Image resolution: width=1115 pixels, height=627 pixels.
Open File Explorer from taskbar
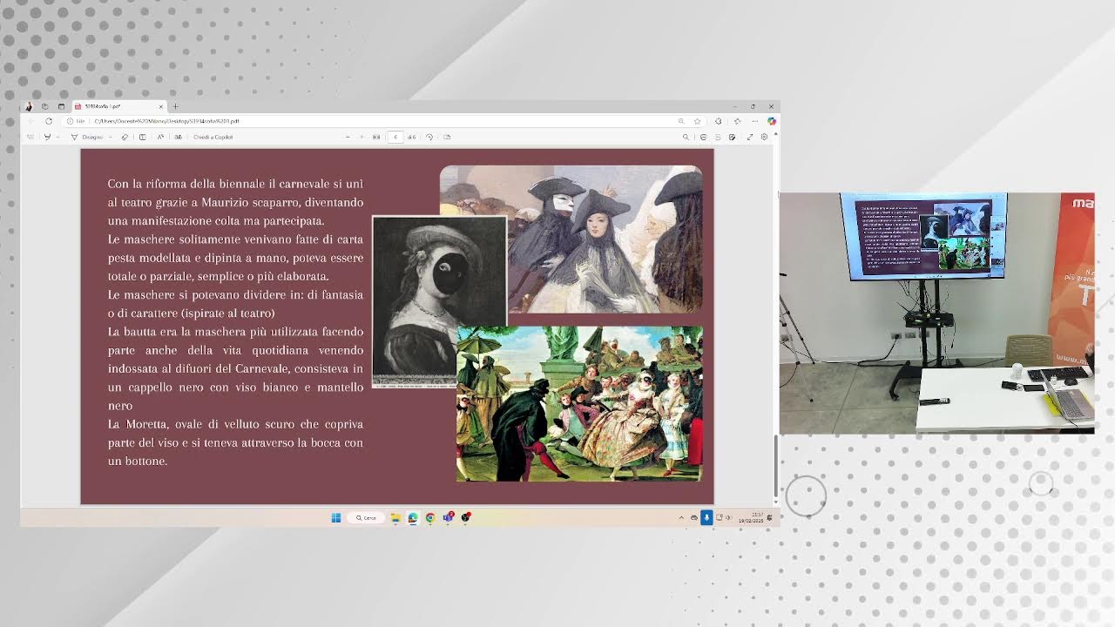[x=395, y=517]
